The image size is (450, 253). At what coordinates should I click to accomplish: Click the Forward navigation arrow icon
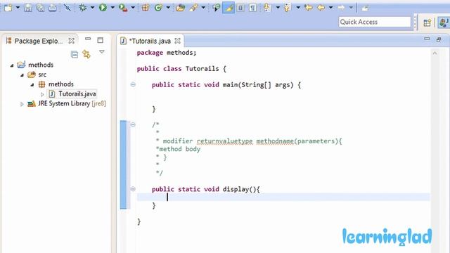pos(341,8)
